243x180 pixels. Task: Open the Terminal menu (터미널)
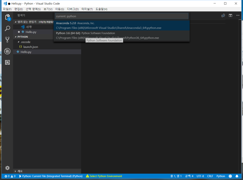click(x=87, y=9)
